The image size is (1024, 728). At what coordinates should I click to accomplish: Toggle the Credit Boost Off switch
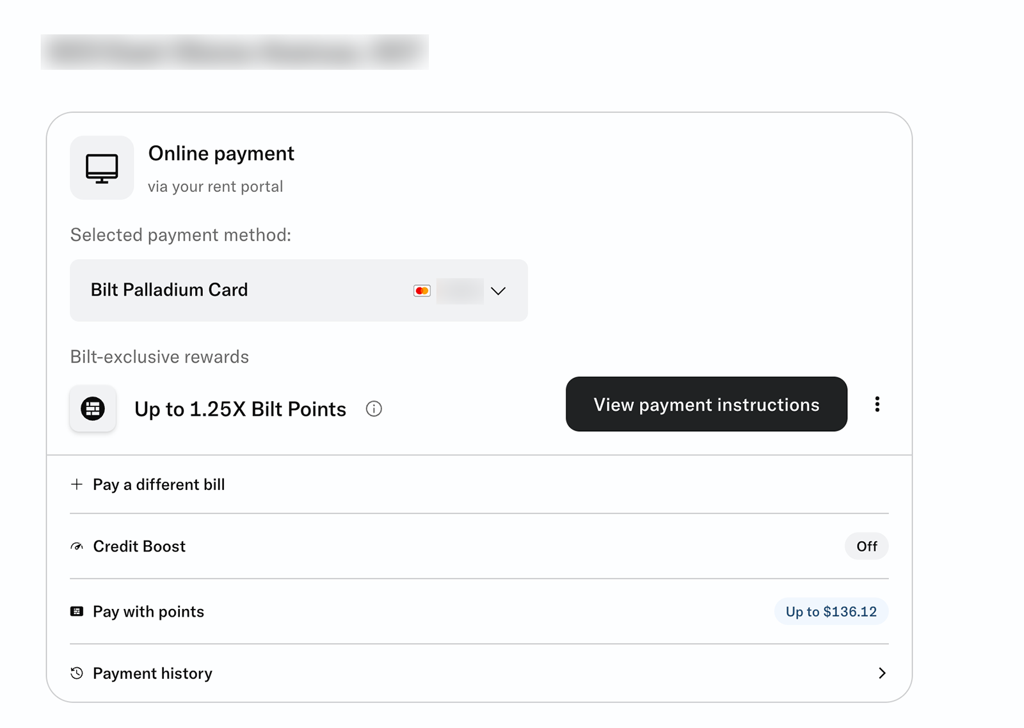pyautogui.click(x=867, y=546)
